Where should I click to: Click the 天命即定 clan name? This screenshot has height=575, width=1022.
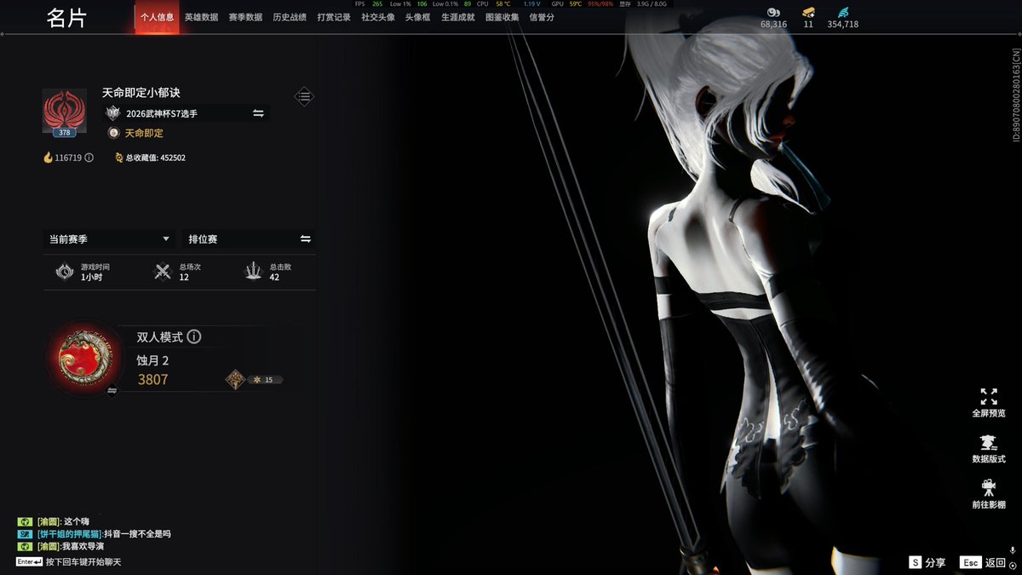point(144,133)
